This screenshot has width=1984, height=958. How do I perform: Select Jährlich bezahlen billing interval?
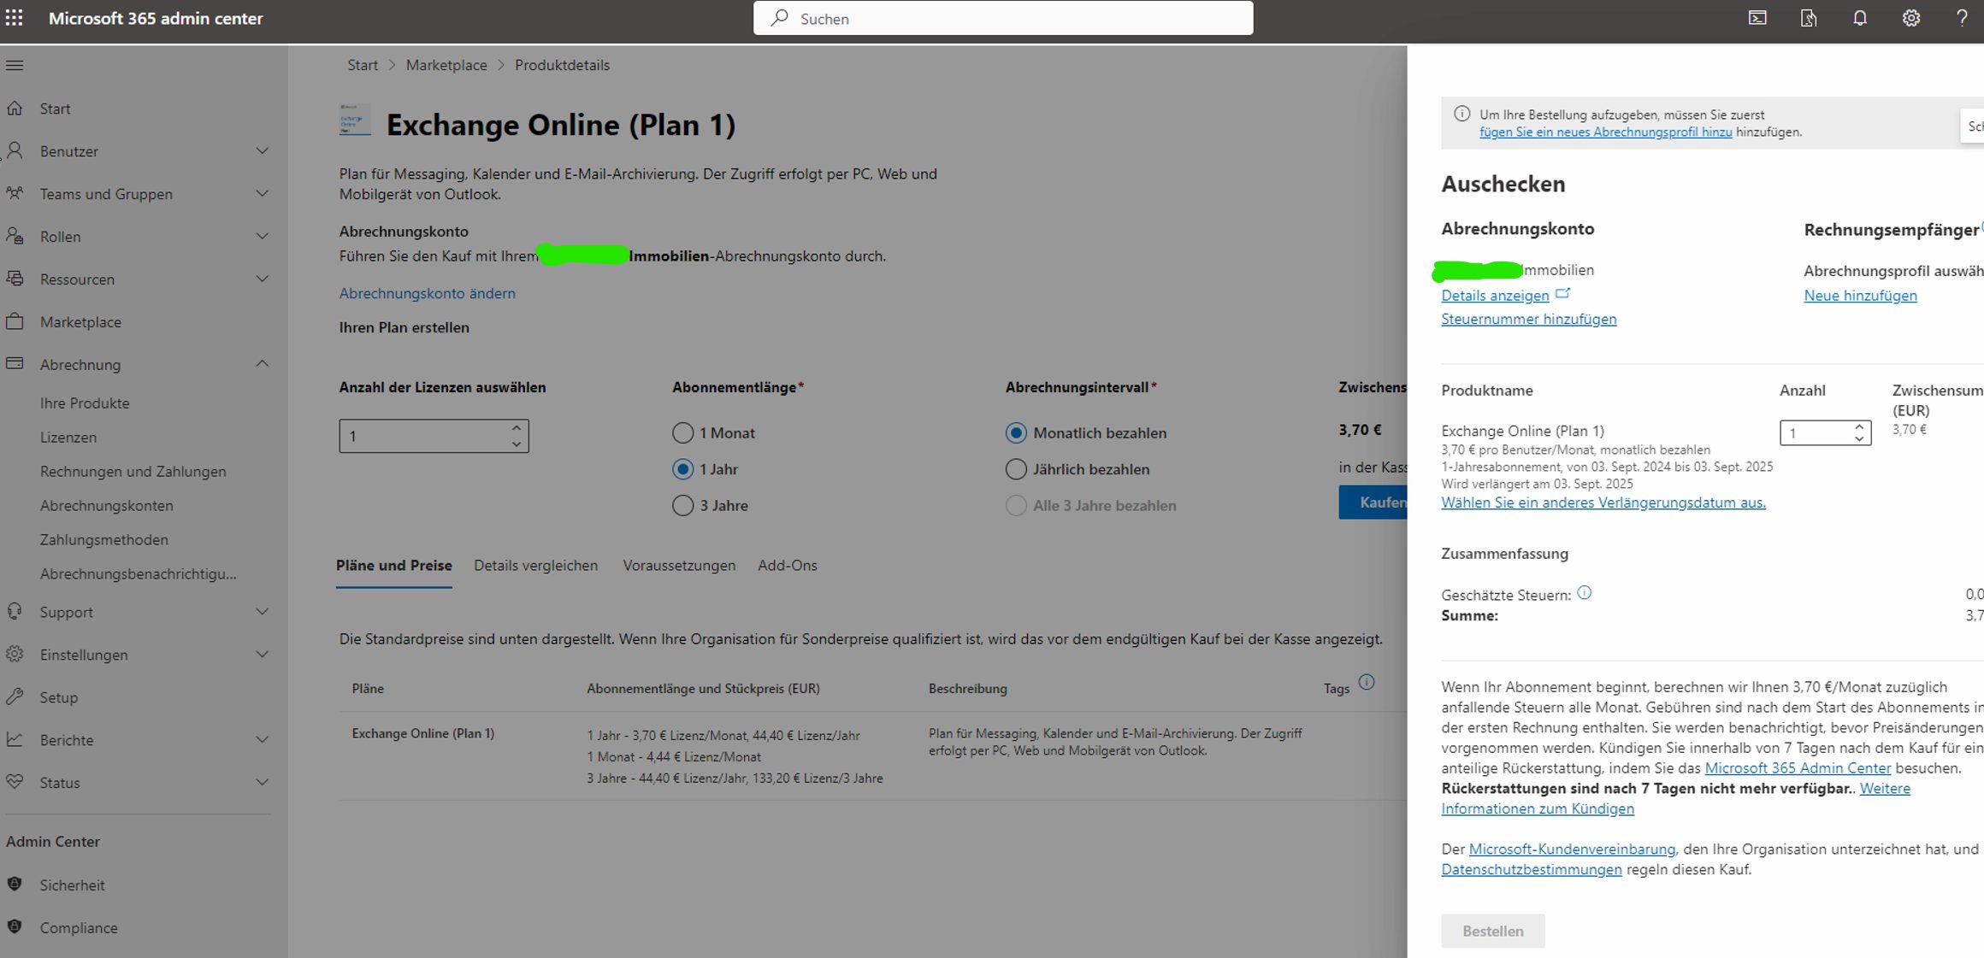tap(1016, 469)
